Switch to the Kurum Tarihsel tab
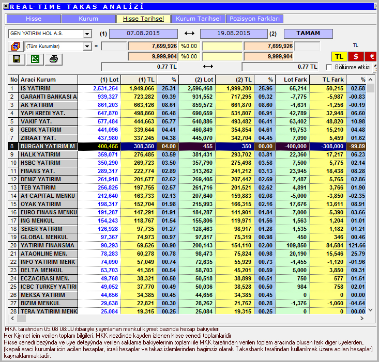The height and width of the screenshot is (362, 379). [198, 19]
